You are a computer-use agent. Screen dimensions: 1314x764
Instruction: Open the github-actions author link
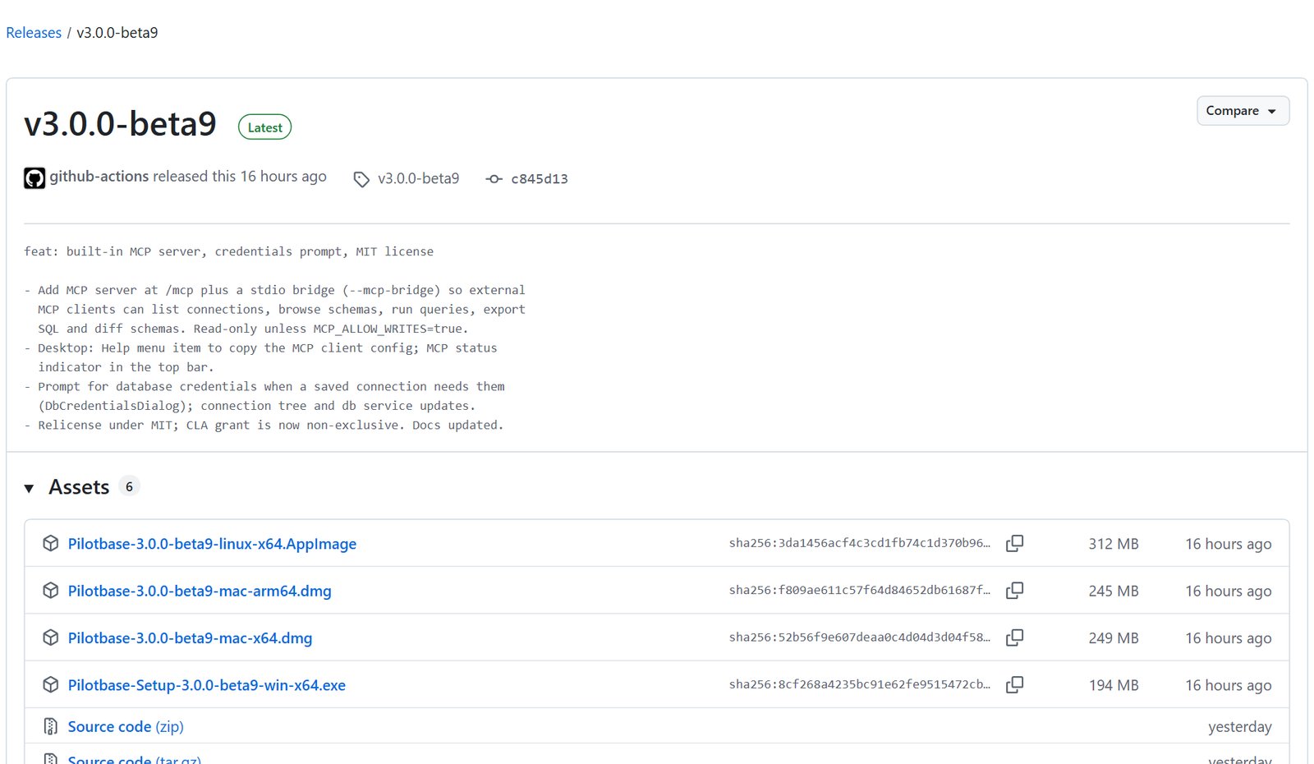[99, 177]
